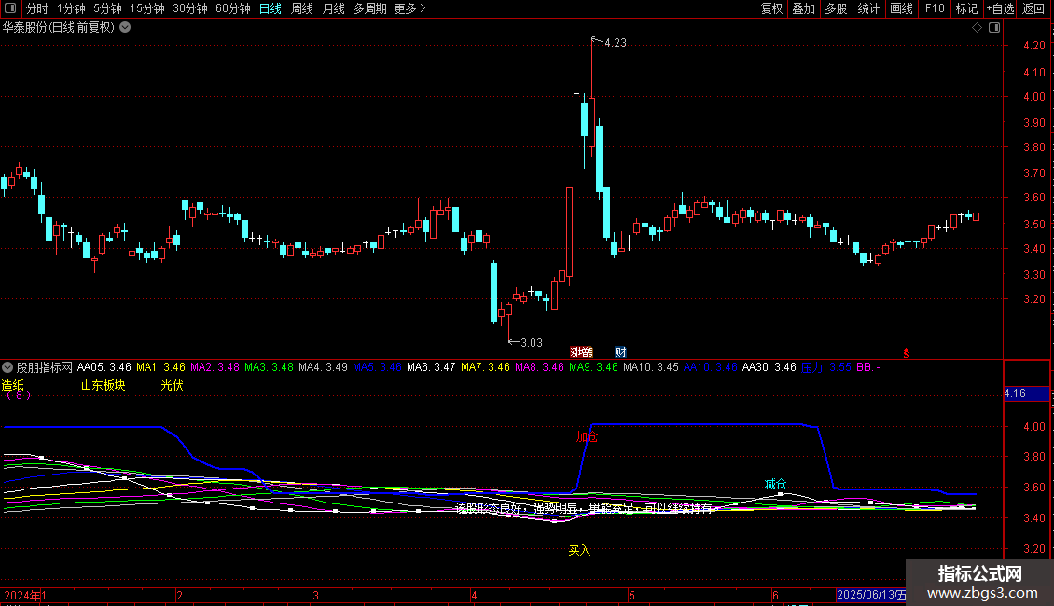The width and height of the screenshot is (1054, 606).
Task: Switch to 月线 monthly chart
Action: coord(333,8)
